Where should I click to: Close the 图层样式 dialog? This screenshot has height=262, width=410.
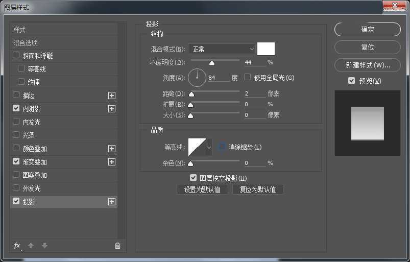pyautogui.click(x=394, y=6)
